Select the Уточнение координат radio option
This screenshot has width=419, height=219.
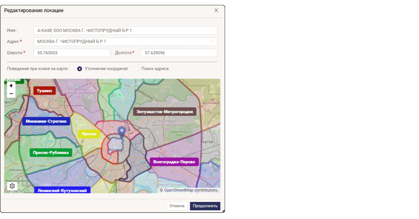coord(80,69)
